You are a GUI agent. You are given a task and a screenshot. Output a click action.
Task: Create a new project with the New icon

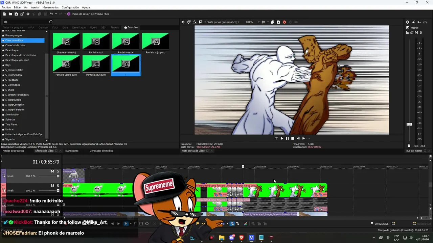[4, 14]
